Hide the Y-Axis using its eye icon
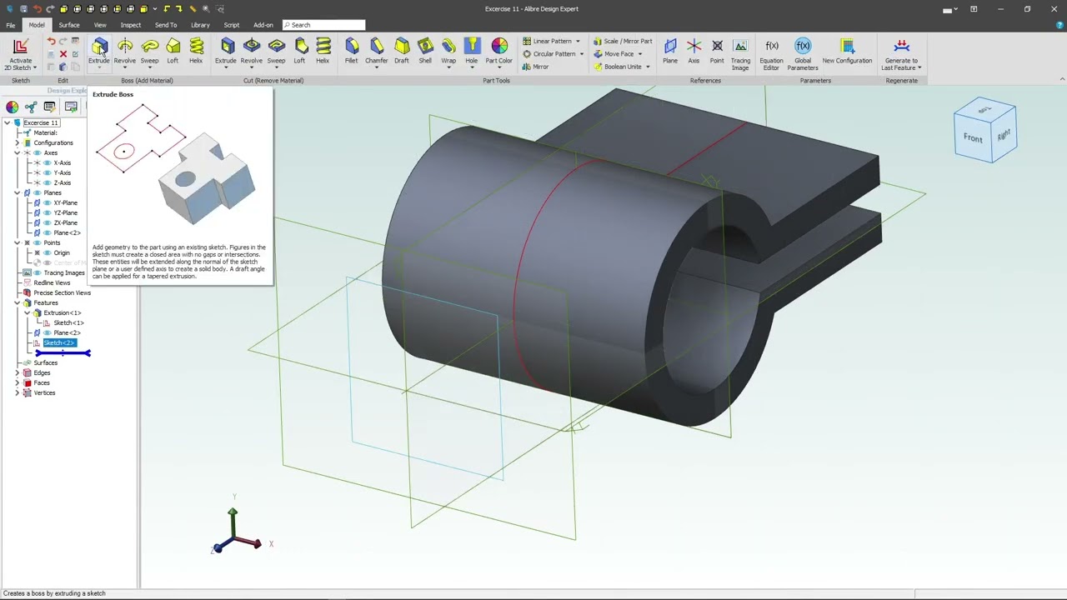 [x=47, y=172]
